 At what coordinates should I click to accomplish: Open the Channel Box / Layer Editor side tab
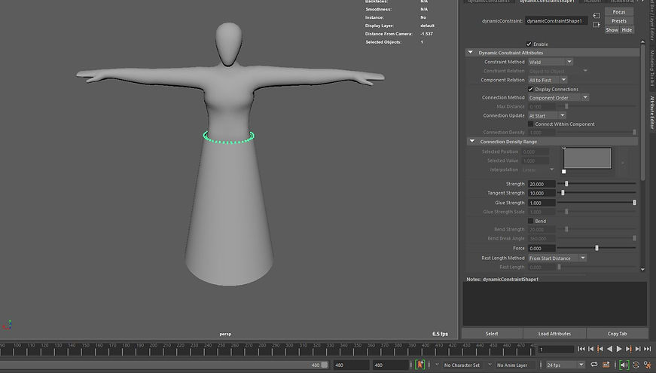tap(651, 20)
